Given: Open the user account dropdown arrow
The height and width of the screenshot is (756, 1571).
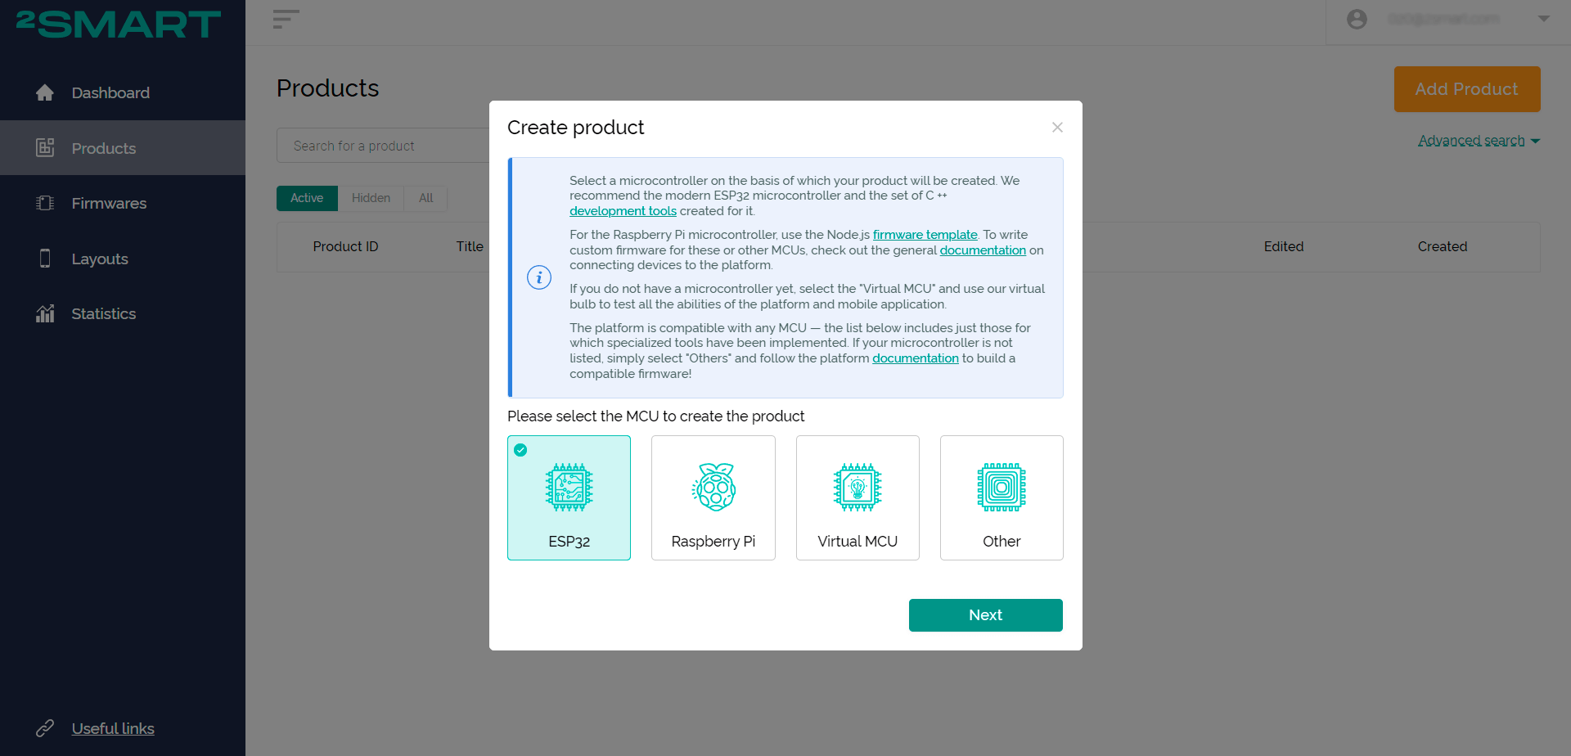Looking at the screenshot, I should [1544, 19].
